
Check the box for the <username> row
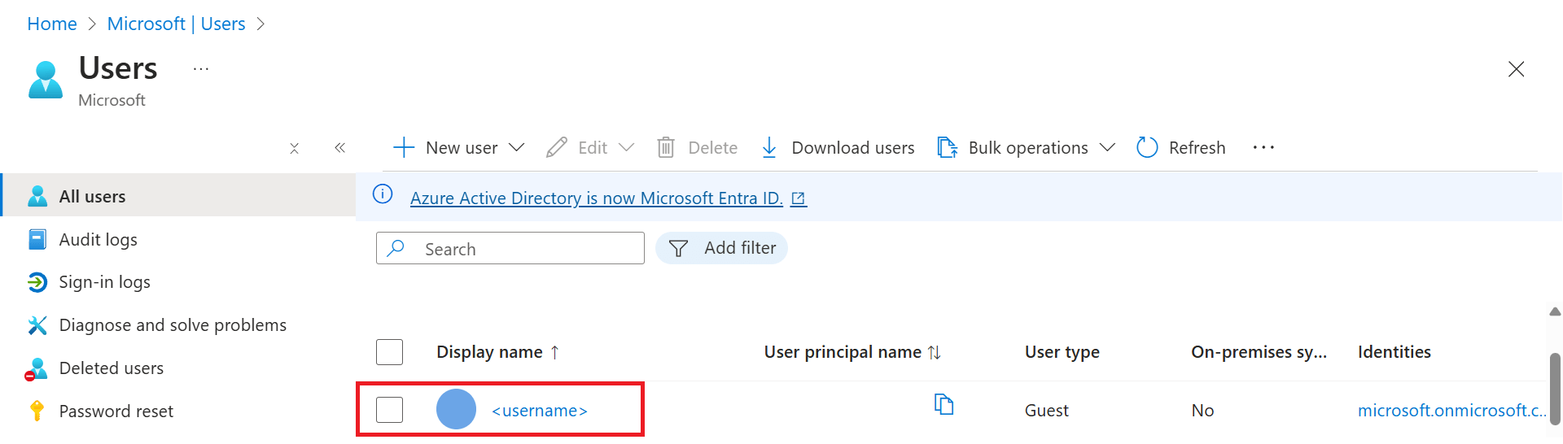tap(389, 410)
